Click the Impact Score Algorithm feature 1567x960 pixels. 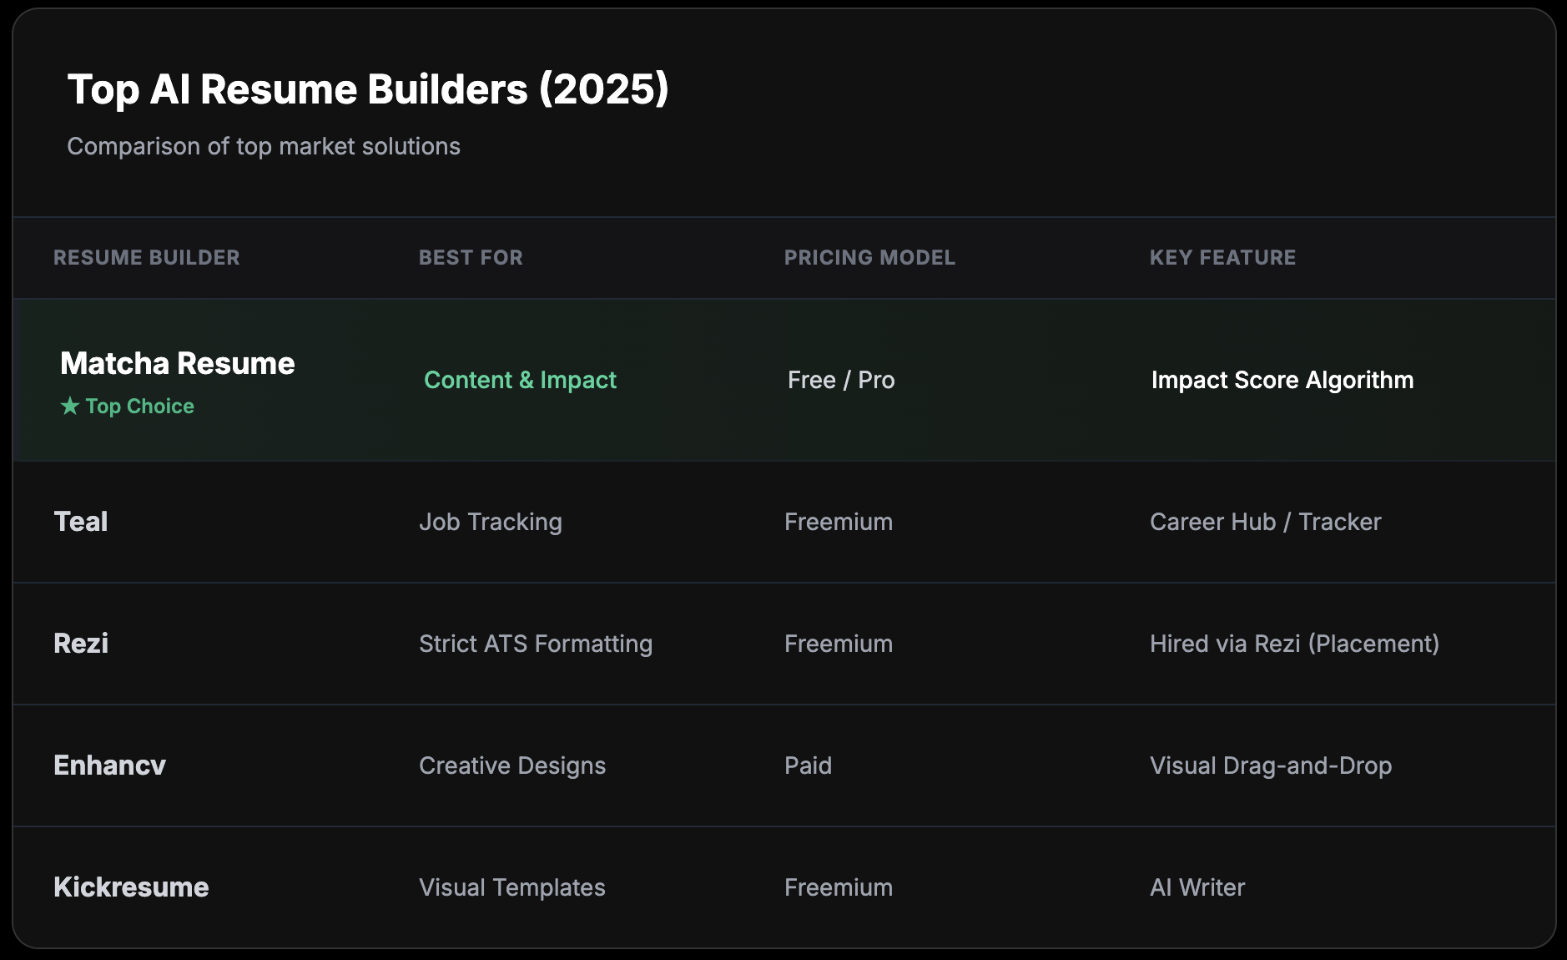point(1282,381)
